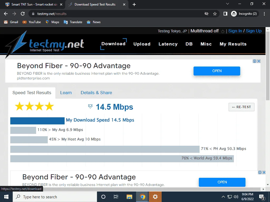Click the horizontal scrollbar right arrow
270x202 pixels.
click(263, 189)
